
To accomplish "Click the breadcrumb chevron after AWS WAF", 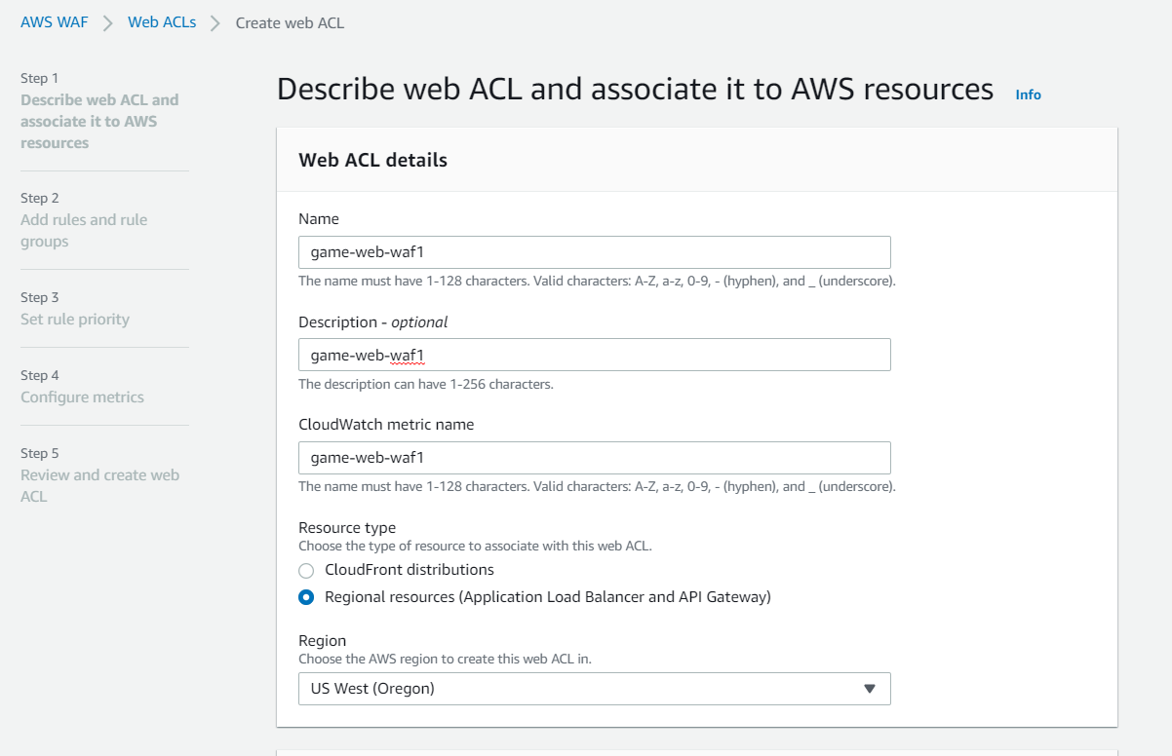I will [x=108, y=22].
